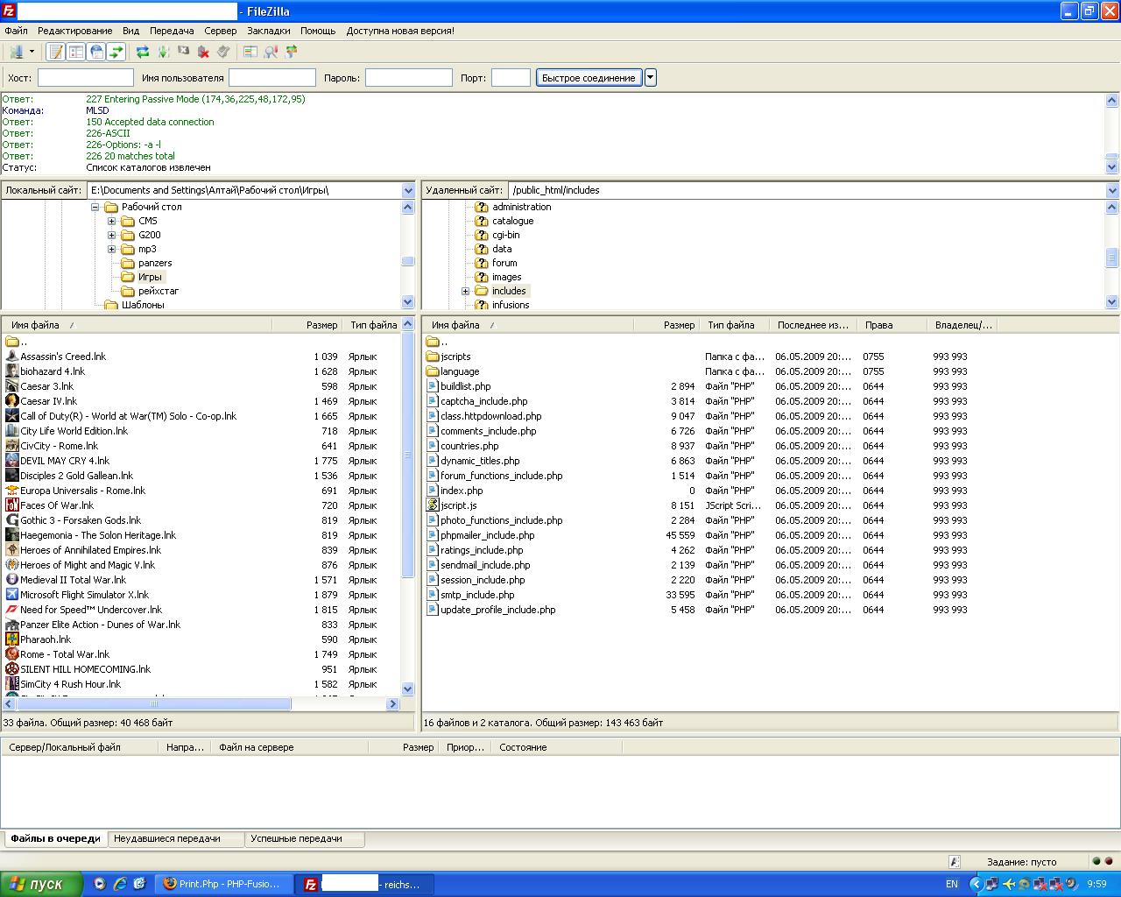This screenshot has width=1121, height=897.
Task: Click jscript.js file icon in remote list
Action: 433,505
